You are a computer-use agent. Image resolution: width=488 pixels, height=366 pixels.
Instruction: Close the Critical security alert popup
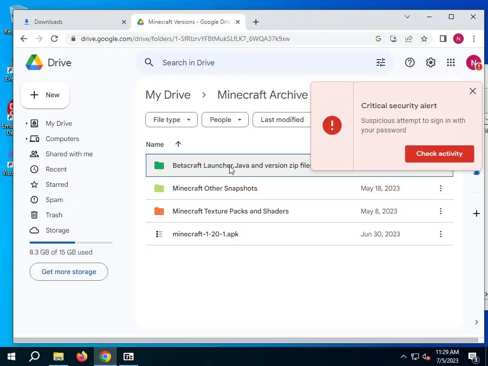[x=472, y=91]
